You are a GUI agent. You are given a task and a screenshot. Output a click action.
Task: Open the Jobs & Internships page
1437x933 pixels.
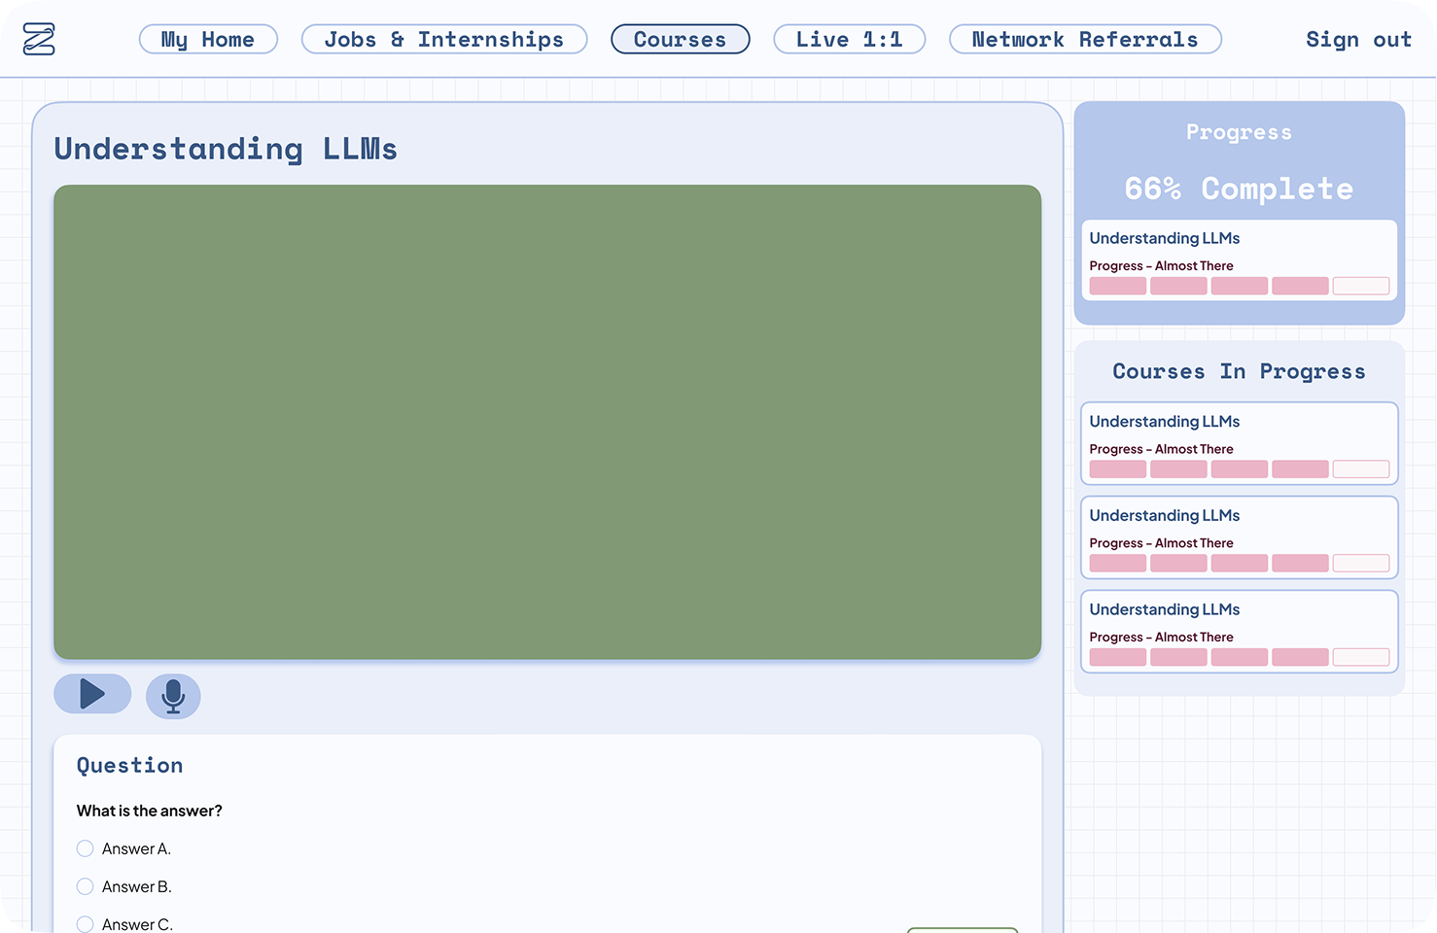click(x=444, y=39)
